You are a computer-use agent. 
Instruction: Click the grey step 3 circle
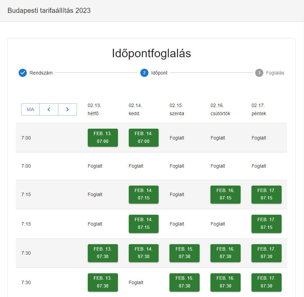(x=259, y=73)
